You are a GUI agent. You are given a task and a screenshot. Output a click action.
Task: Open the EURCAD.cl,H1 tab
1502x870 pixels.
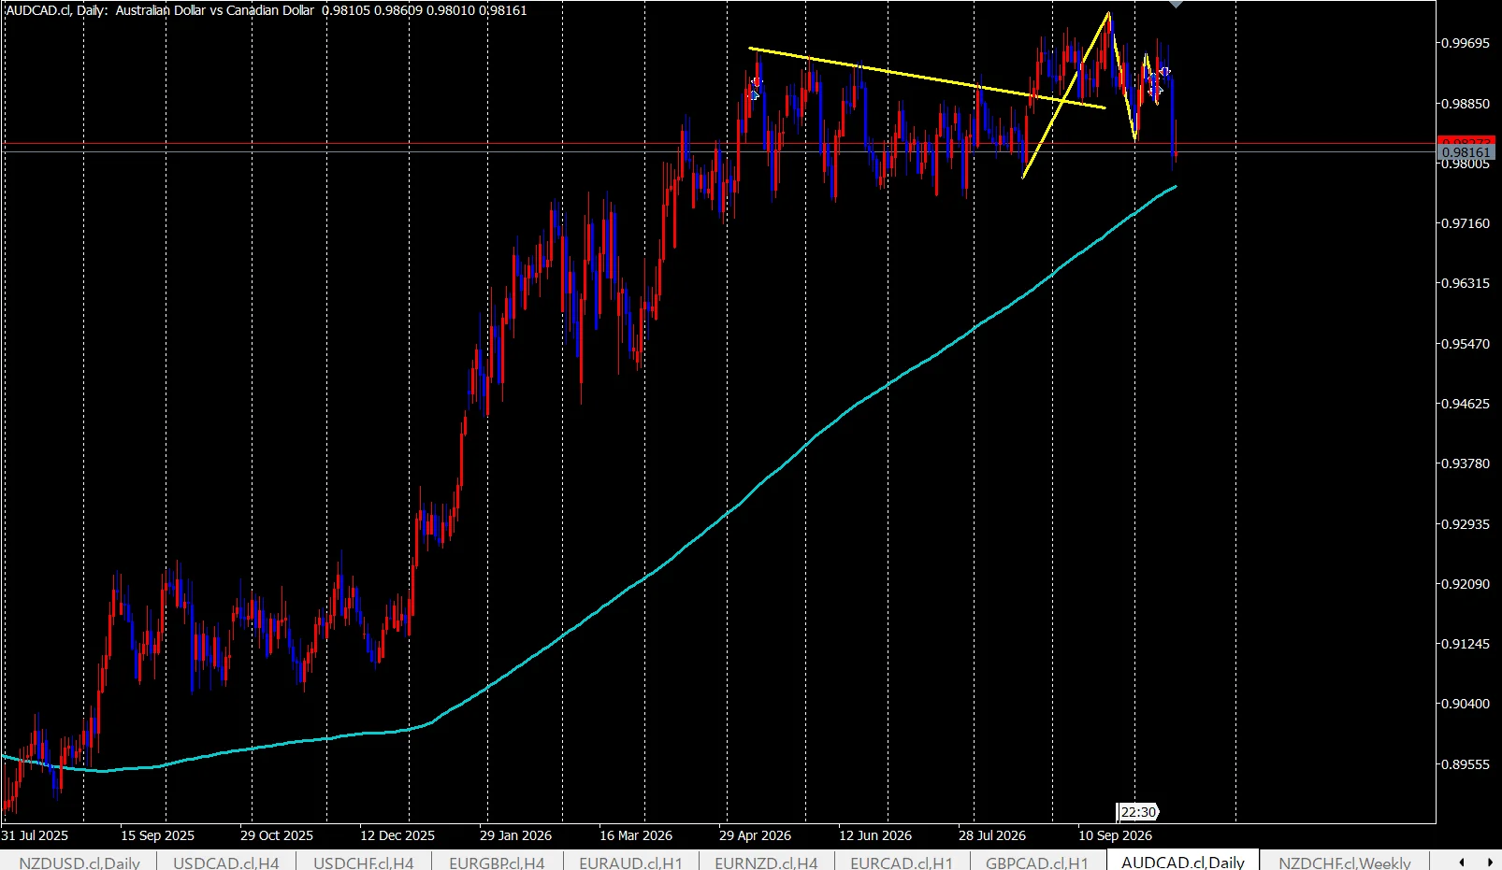click(901, 862)
